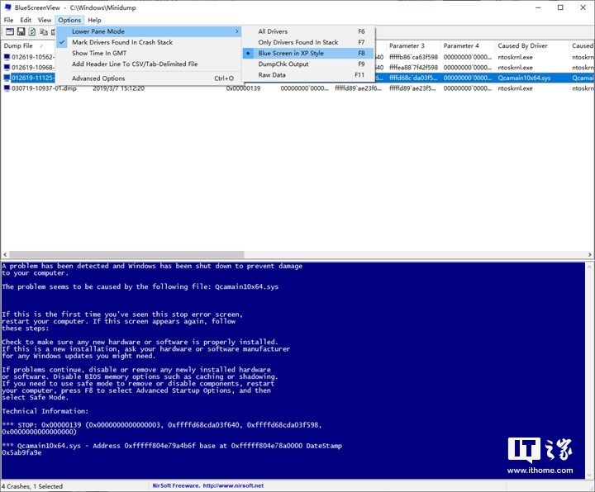
Task: Click the Save Selected Items toolbar icon
Action: pyautogui.click(x=20, y=31)
